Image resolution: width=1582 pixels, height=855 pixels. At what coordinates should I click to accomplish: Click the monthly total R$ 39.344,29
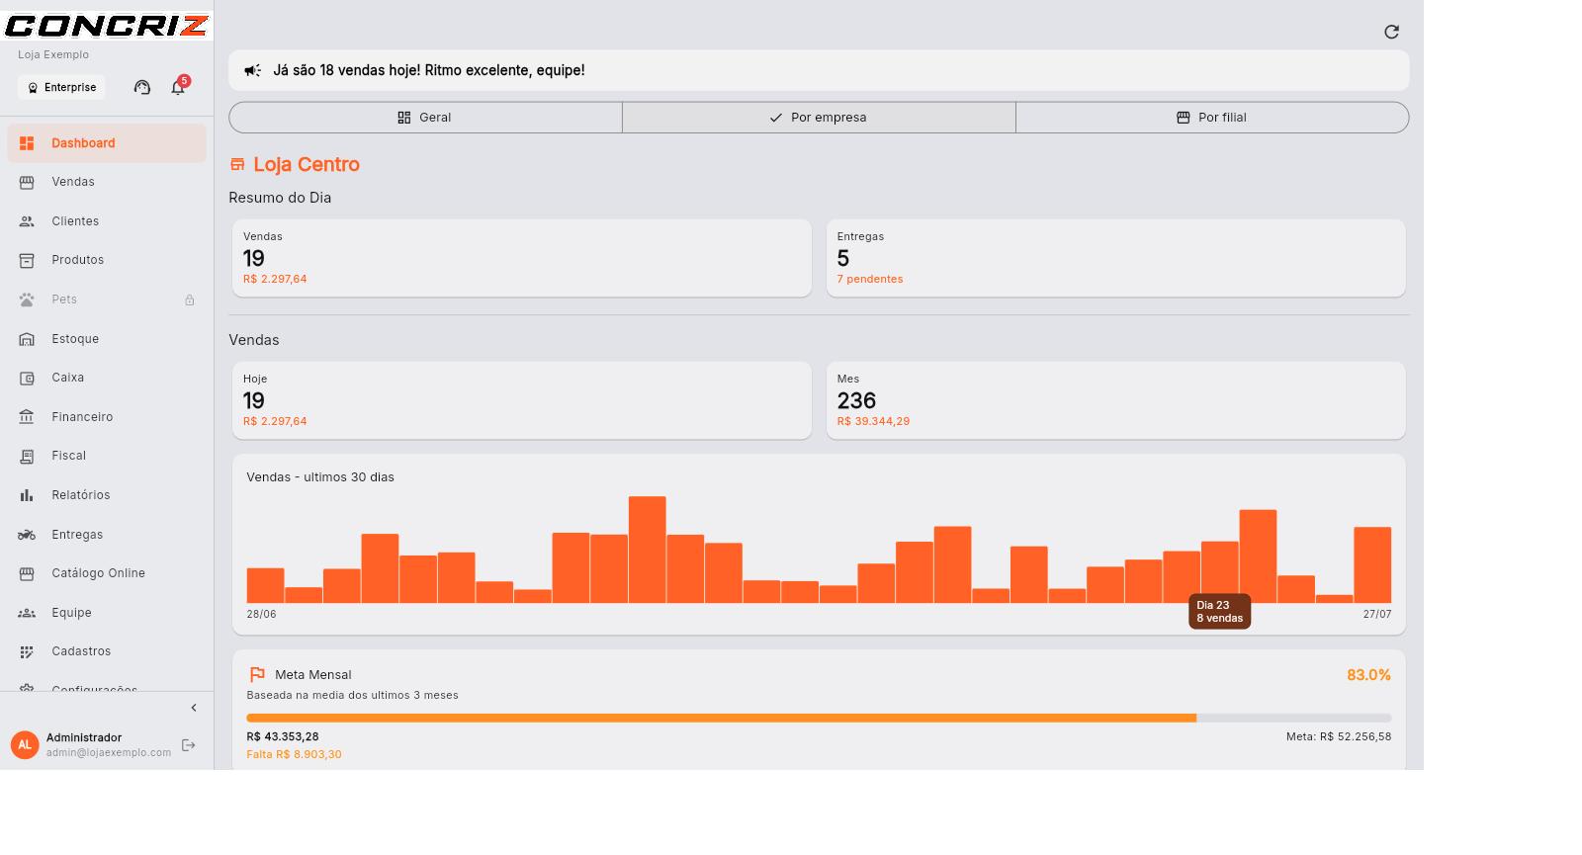(873, 421)
